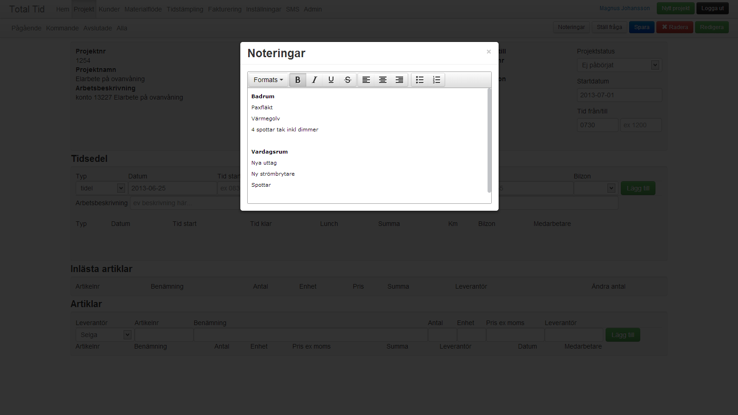
Task: Apply italic formatting in the editor
Action: pos(314,80)
